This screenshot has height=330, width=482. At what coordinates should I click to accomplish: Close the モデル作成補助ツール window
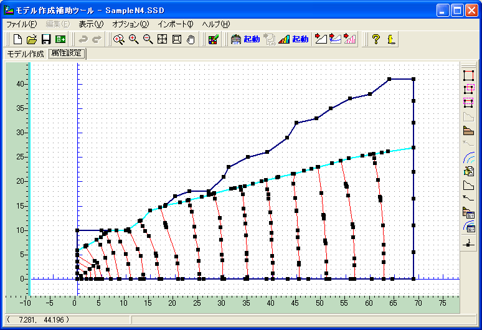(x=471, y=11)
